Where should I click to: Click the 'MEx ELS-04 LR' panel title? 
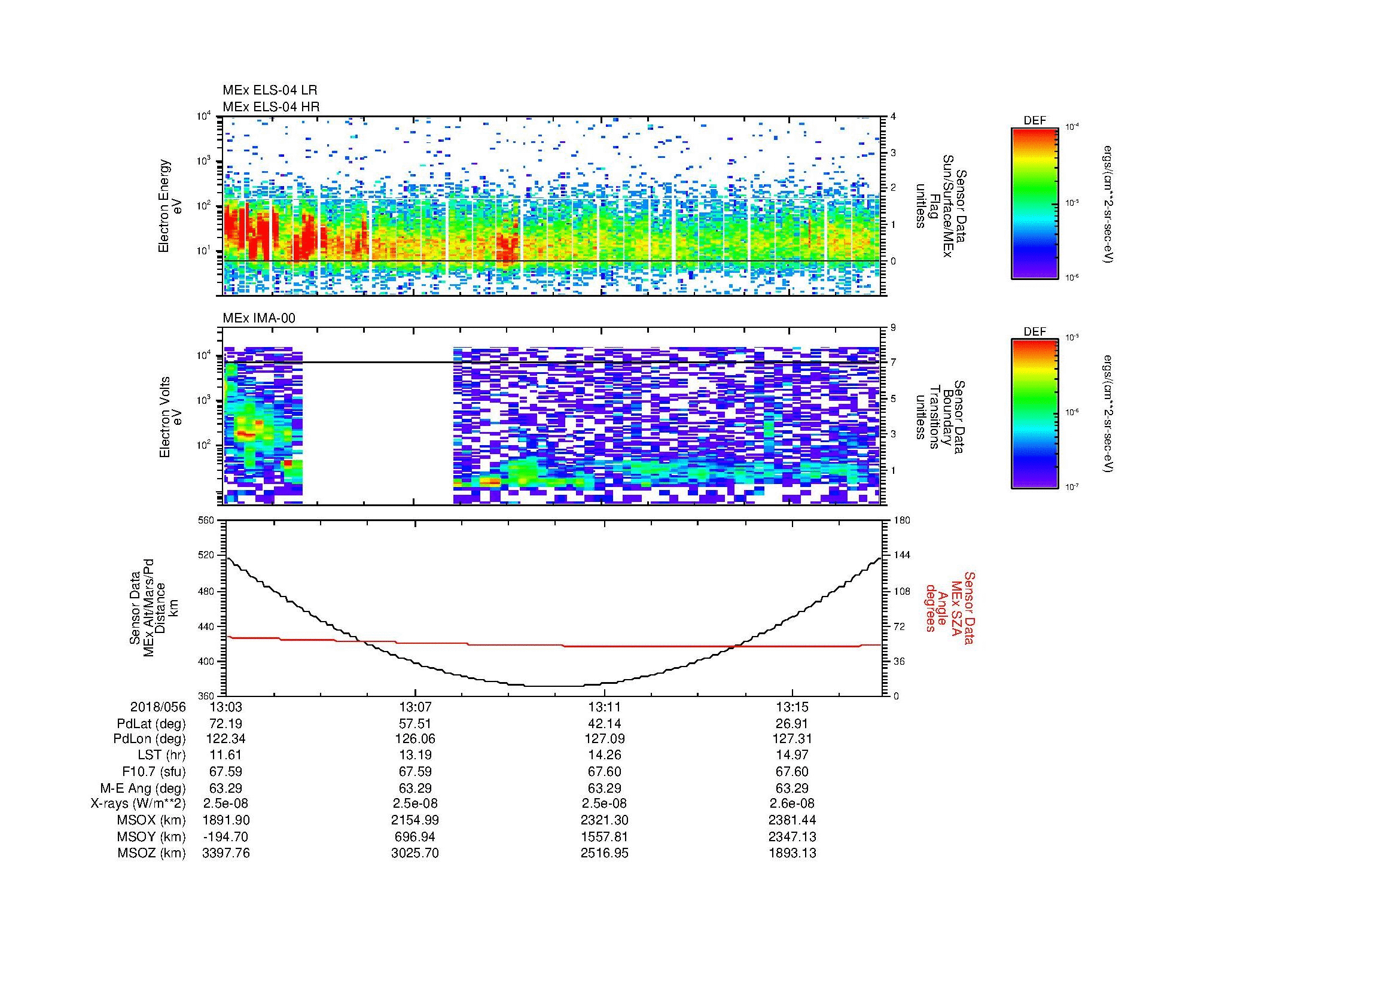pyautogui.click(x=270, y=90)
